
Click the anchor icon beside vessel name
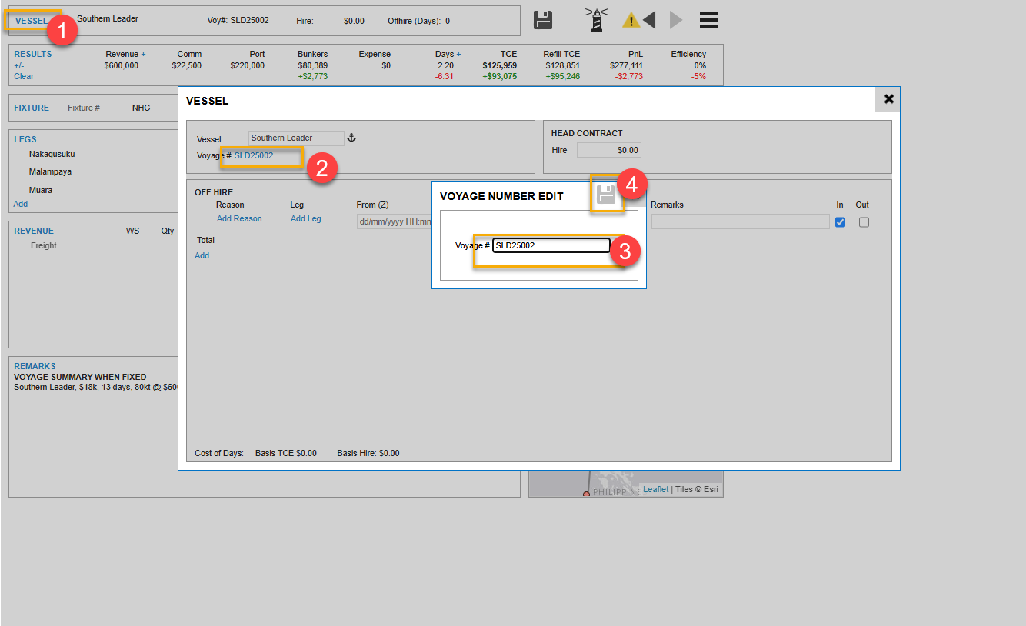[x=352, y=138]
